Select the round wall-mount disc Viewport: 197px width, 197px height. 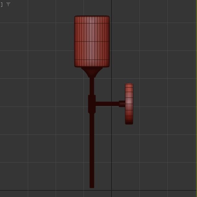coord(129,104)
